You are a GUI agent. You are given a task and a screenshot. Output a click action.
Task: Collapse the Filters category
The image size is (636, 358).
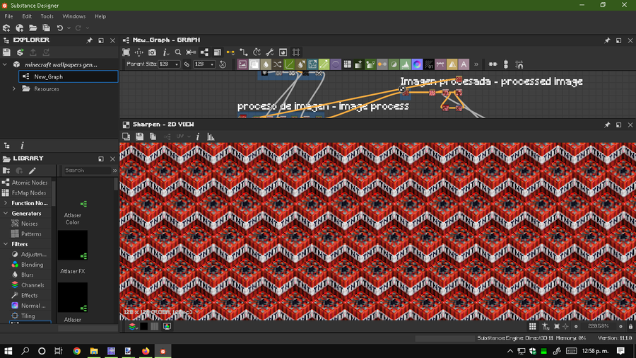click(5, 244)
